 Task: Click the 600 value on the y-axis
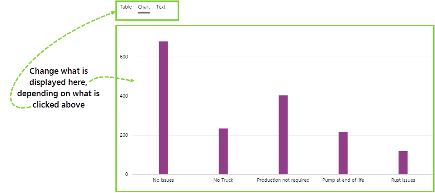pos(124,57)
